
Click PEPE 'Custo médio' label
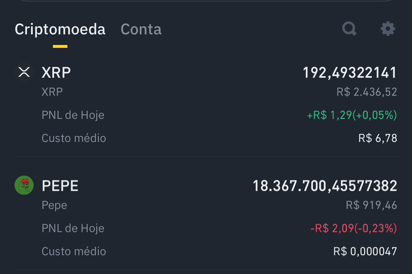(x=74, y=252)
